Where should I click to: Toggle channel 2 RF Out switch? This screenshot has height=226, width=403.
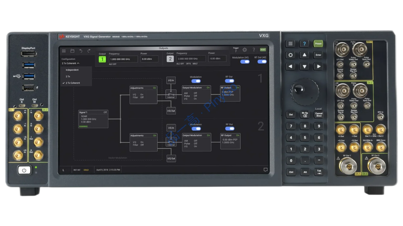(230, 128)
